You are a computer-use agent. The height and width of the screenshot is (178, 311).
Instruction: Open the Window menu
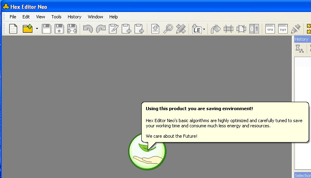coord(95,17)
